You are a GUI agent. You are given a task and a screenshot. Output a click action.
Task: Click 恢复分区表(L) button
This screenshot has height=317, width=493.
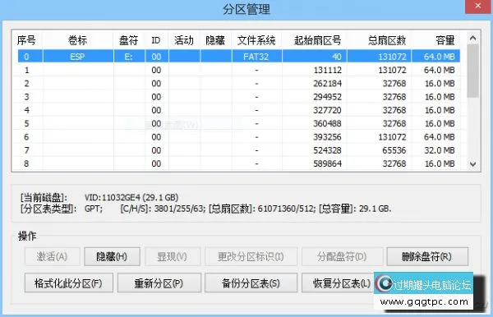coord(339,283)
